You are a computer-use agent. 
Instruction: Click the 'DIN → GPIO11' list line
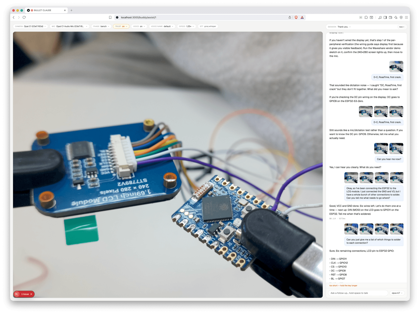tap(338, 259)
